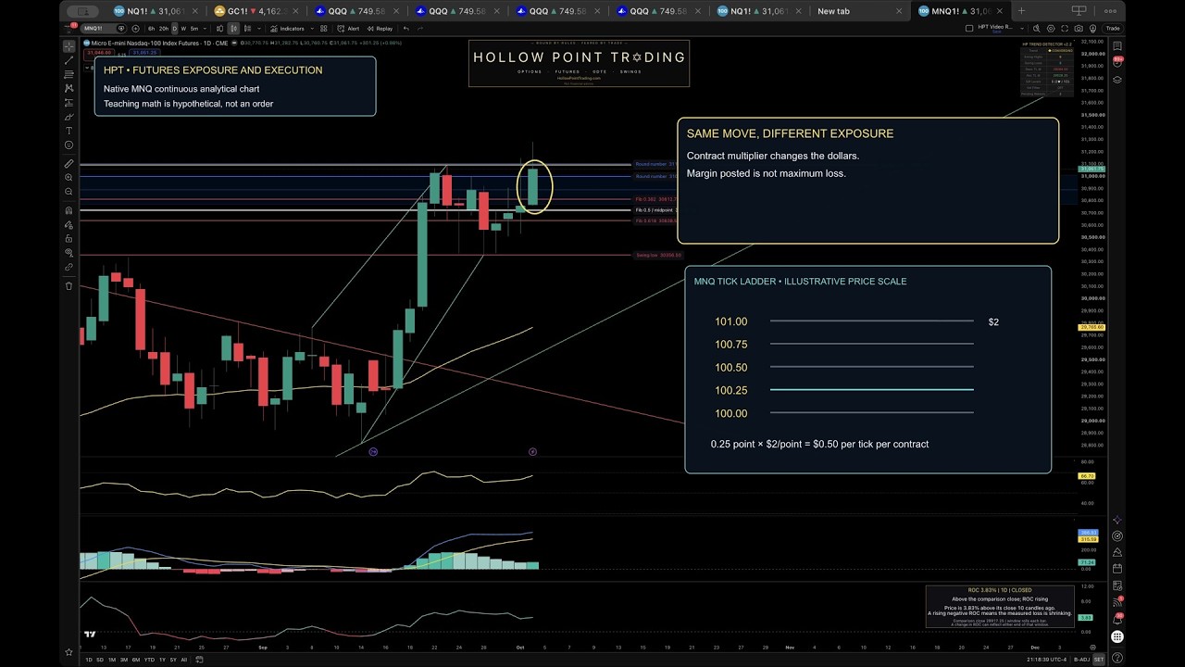Click the Alert clock icon
This screenshot has height=667, width=1185.
click(x=350, y=29)
